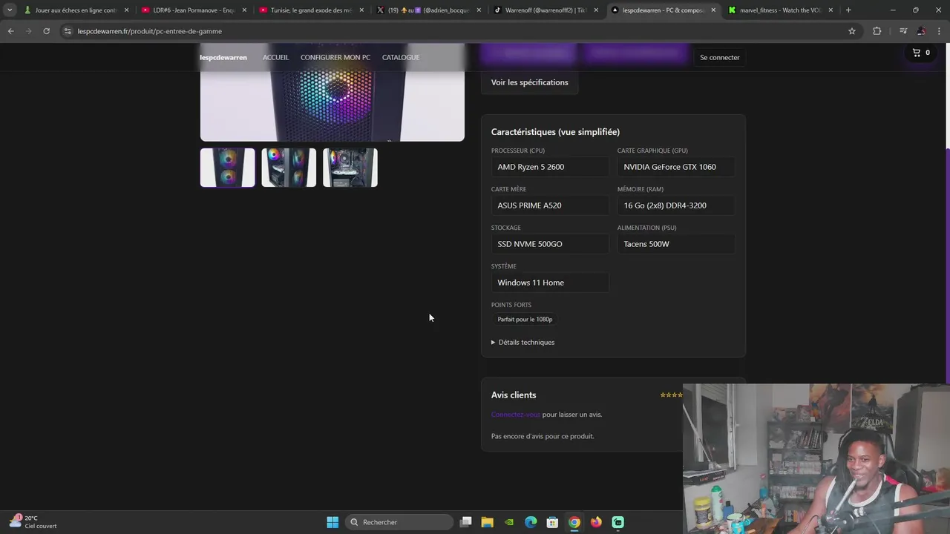Open the green Streamlabs taskbar icon
This screenshot has width=950, height=534.
tap(617, 522)
